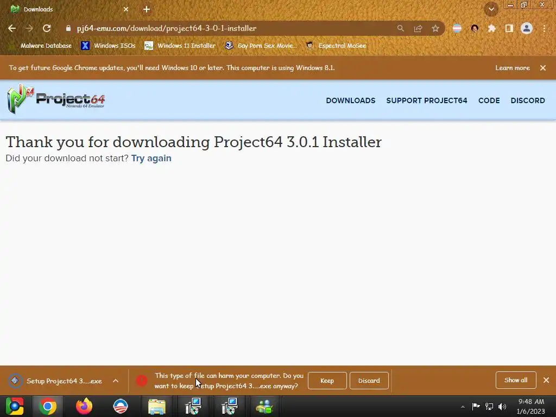The image size is (556, 417).
Task: Open Google Chrome from the taskbar
Action: [x=48, y=406]
